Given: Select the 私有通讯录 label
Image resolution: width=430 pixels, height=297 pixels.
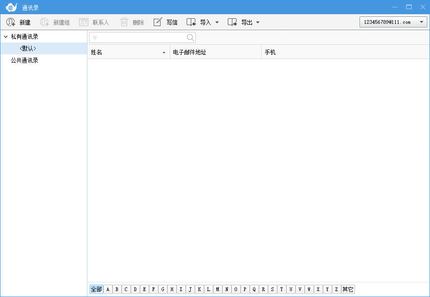Looking at the screenshot, I should [24, 37].
